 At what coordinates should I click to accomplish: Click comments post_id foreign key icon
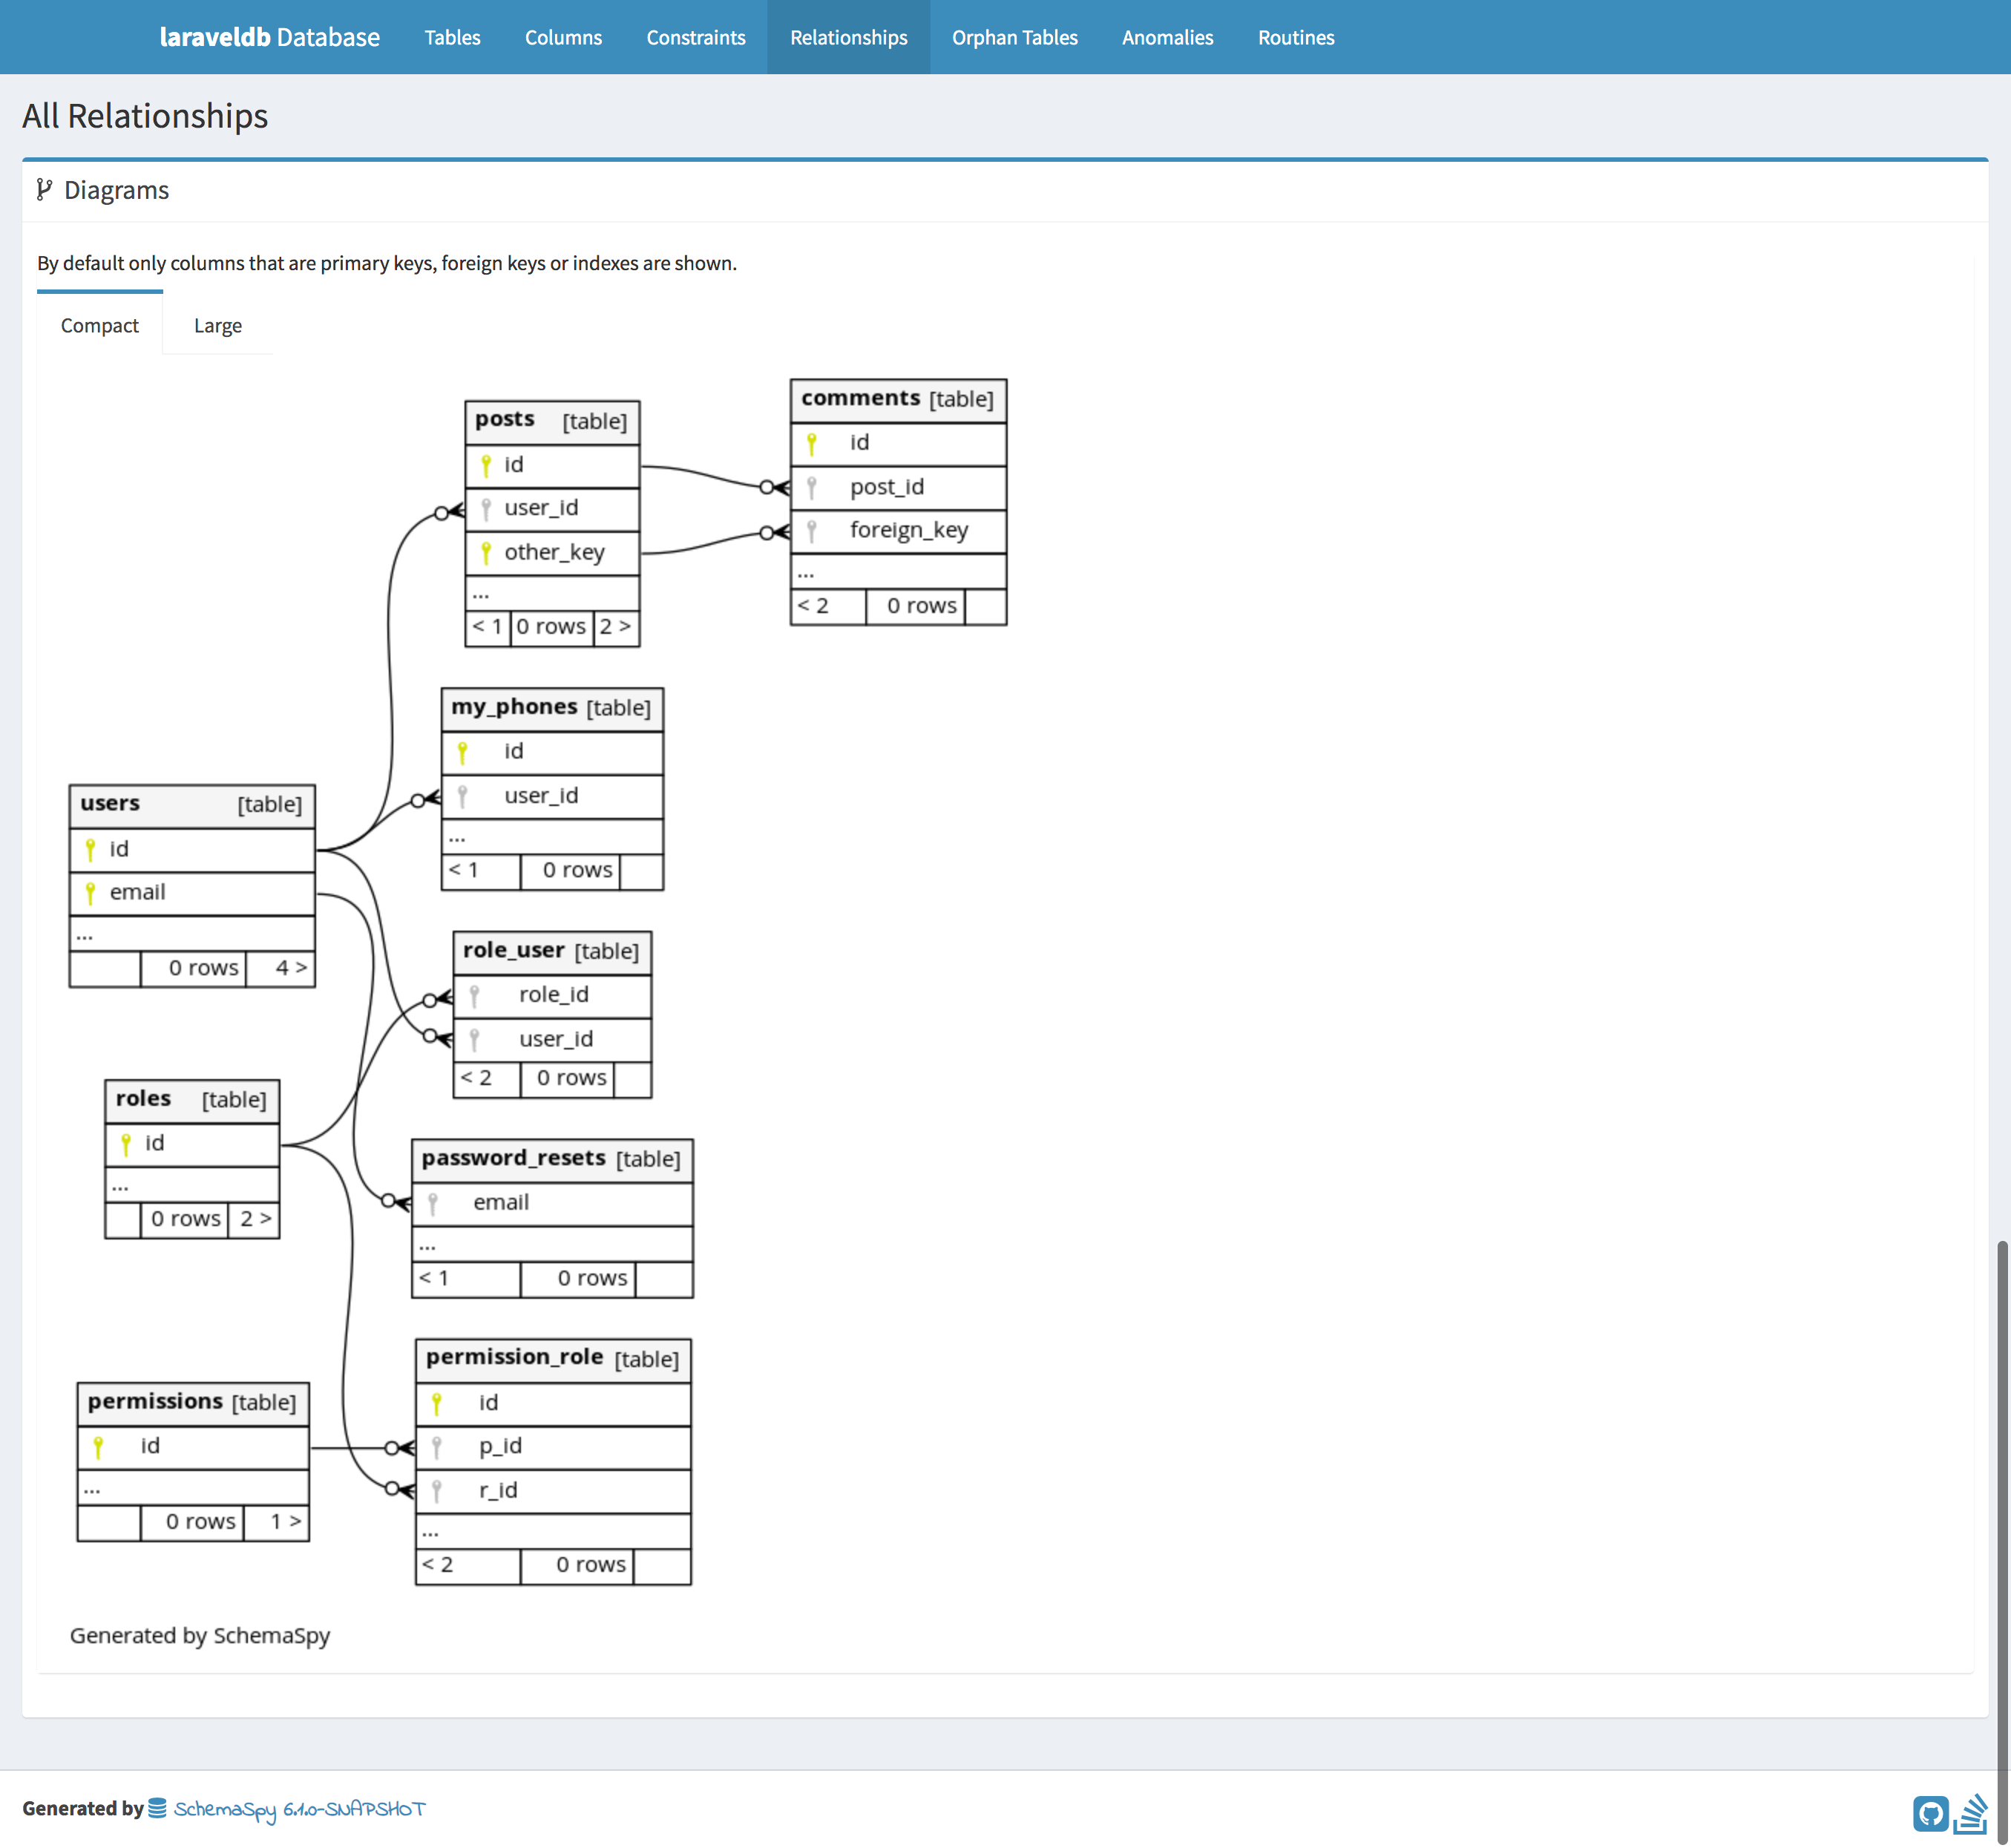(x=812, y=487)
